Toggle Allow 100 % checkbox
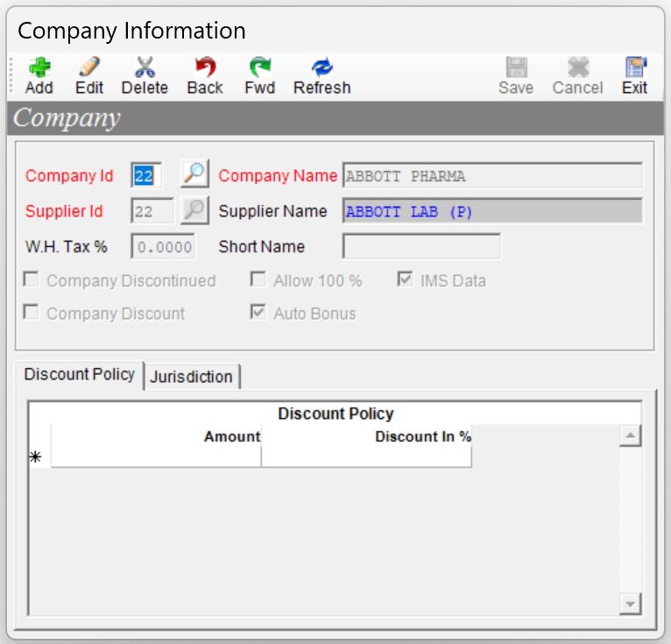Screen dimensions: 671x644 coord(258,280)
